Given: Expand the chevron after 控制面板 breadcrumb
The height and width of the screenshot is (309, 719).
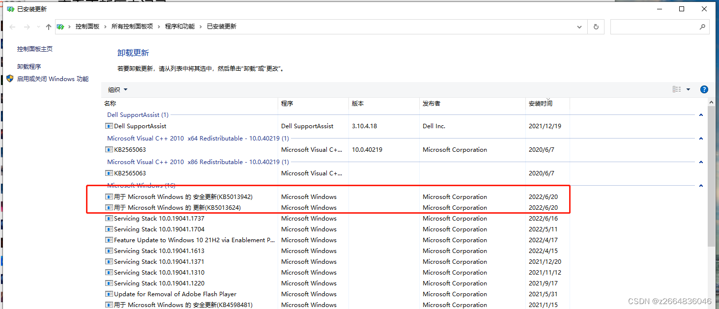Looking at the screenshot, I should (x=105, y=27).
